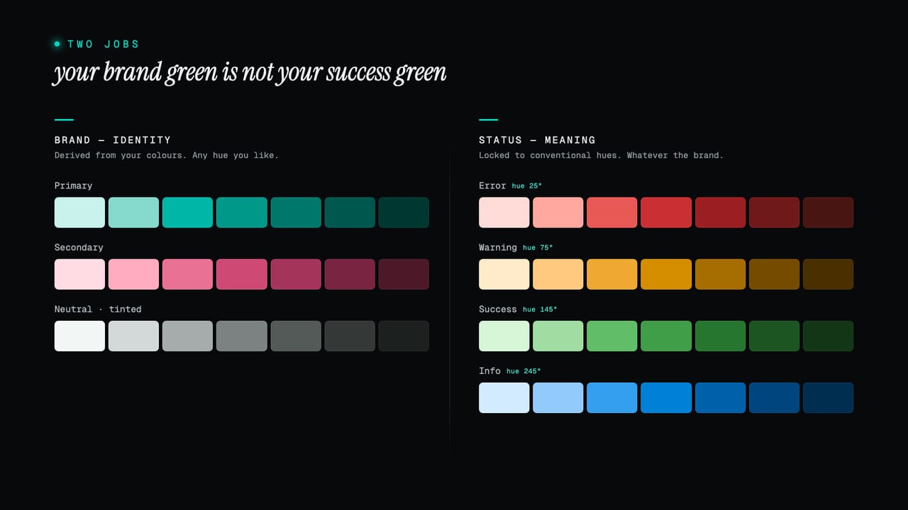
Task: Pick the fourth Info swatch, vivid blue
Action: [666, 397]
